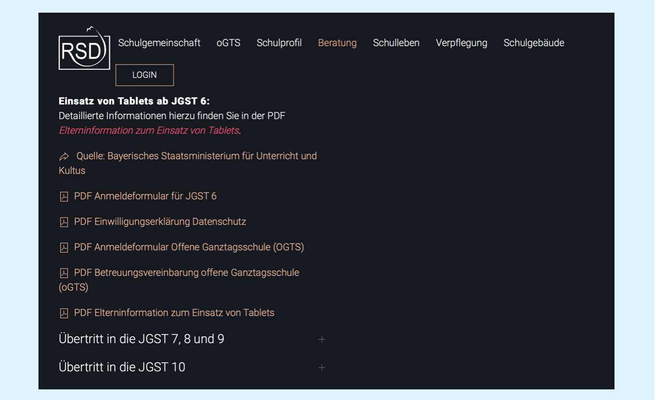The image size is (657, 400).
Task: Select Schulprofil in navigation
Action: pyautogui.click(x=279, y=43)
